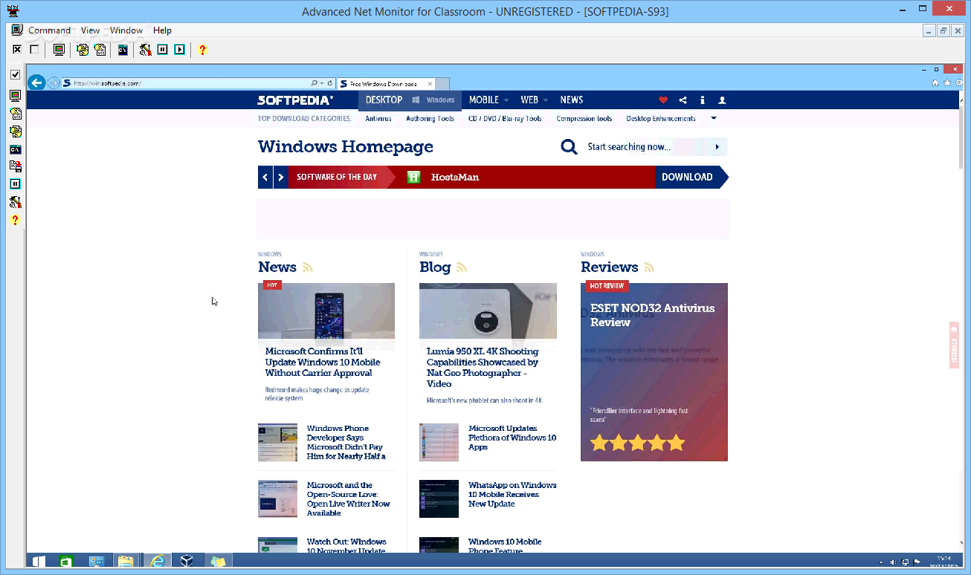Click the share icon in Softpedia header
Viewport: 971px width, 575px height.
coord(683,100)
